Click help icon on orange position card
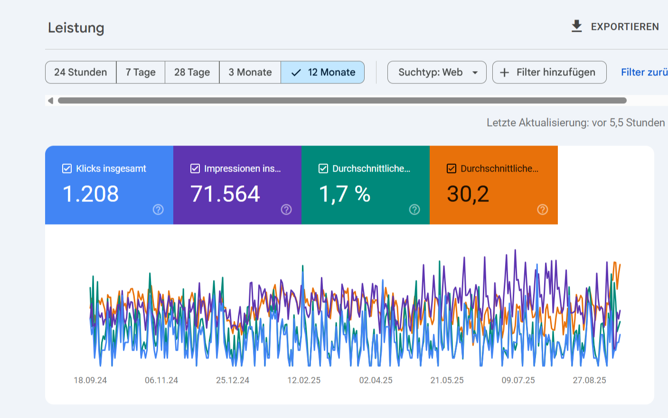Viewport: 668px width, 418px height. pos(543,209)
